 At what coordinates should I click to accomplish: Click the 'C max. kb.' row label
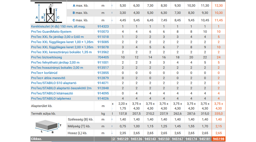(x=80, y=20)
